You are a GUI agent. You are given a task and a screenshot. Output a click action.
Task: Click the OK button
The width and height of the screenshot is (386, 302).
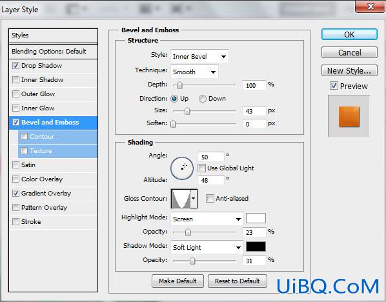(349, 34)
